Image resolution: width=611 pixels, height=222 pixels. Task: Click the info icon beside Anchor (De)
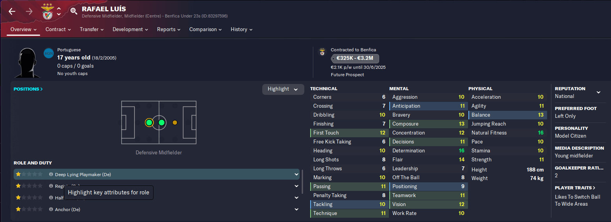[x=51, y=209]
